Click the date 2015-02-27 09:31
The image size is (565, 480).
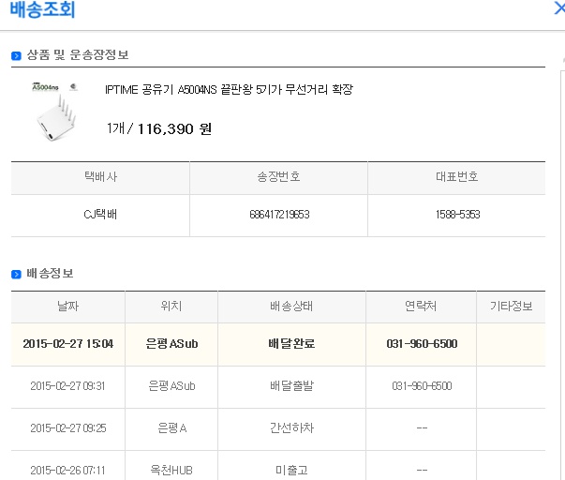click(67, 386)
